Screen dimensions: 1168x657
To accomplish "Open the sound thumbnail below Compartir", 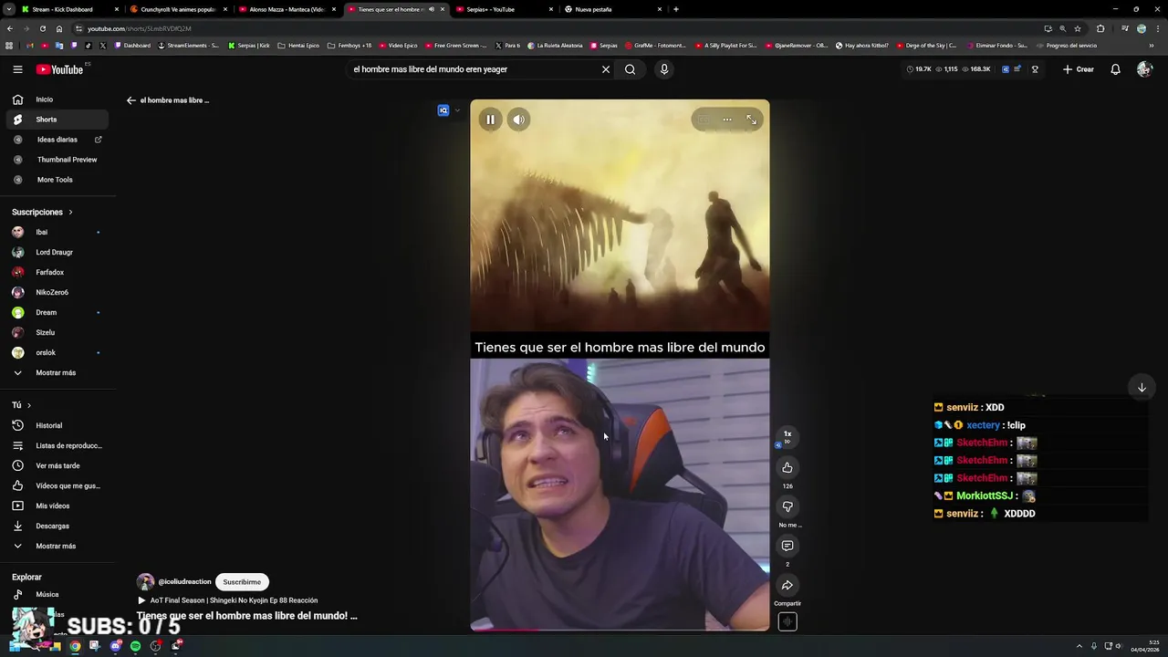I will point(787,621).
